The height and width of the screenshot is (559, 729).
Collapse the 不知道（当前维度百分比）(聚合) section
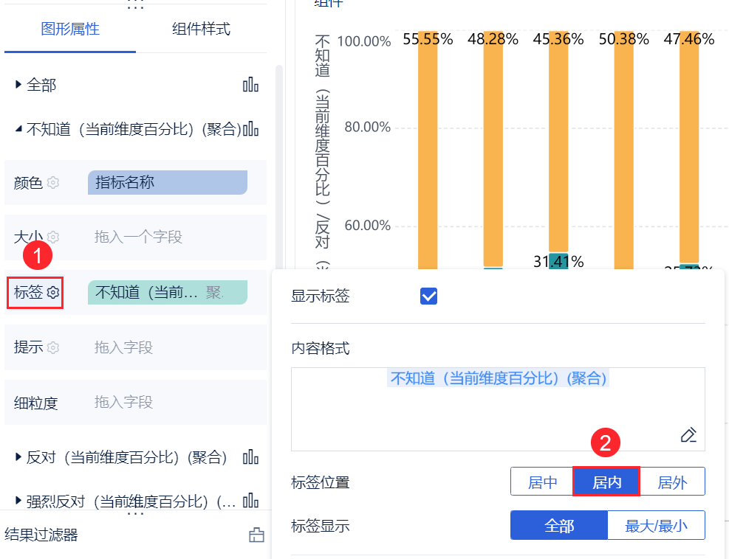click(18, 129)
